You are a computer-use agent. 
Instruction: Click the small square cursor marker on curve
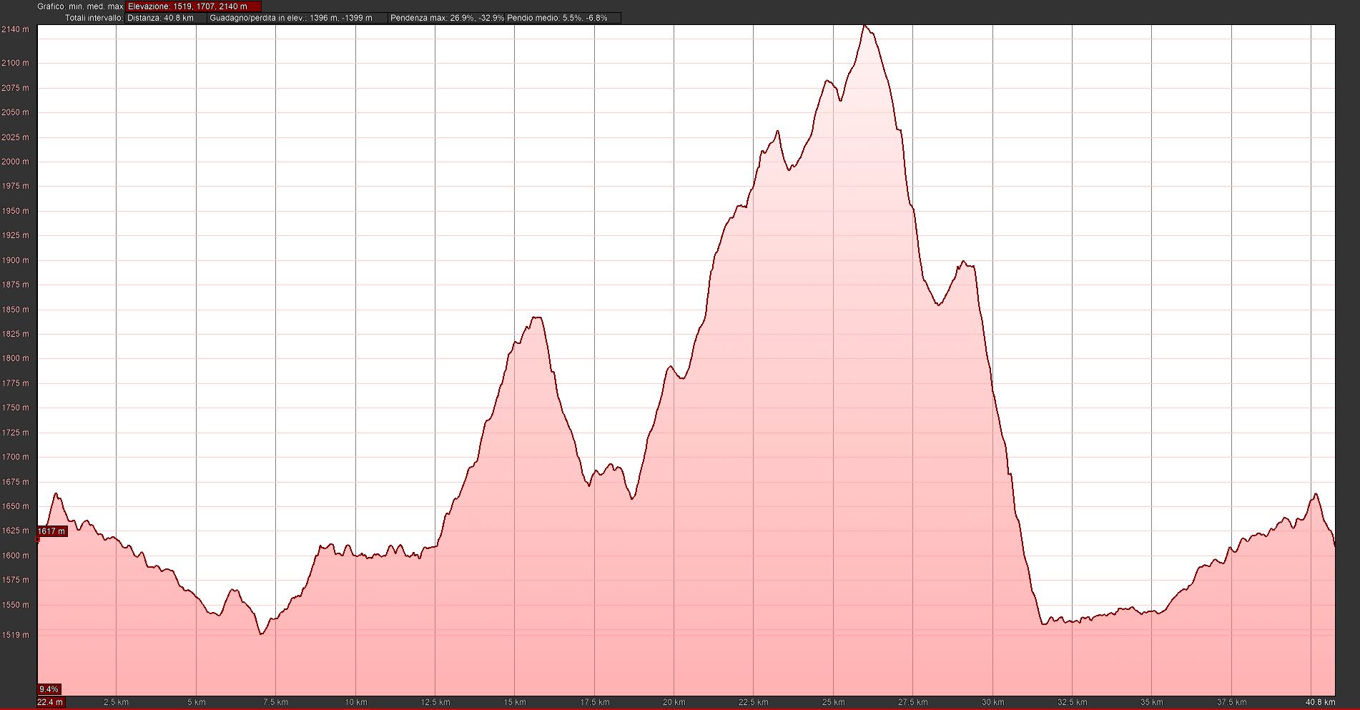[37, 540]
